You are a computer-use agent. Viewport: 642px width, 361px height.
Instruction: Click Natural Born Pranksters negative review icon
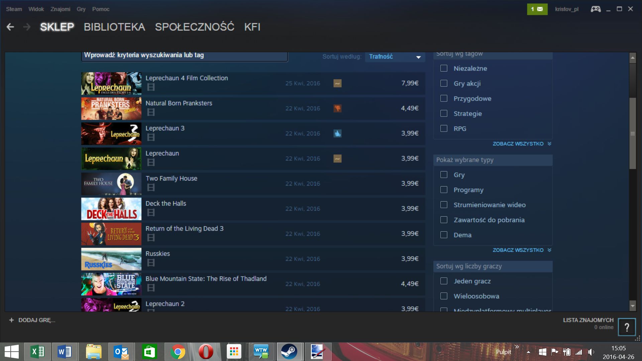[337, 108]
